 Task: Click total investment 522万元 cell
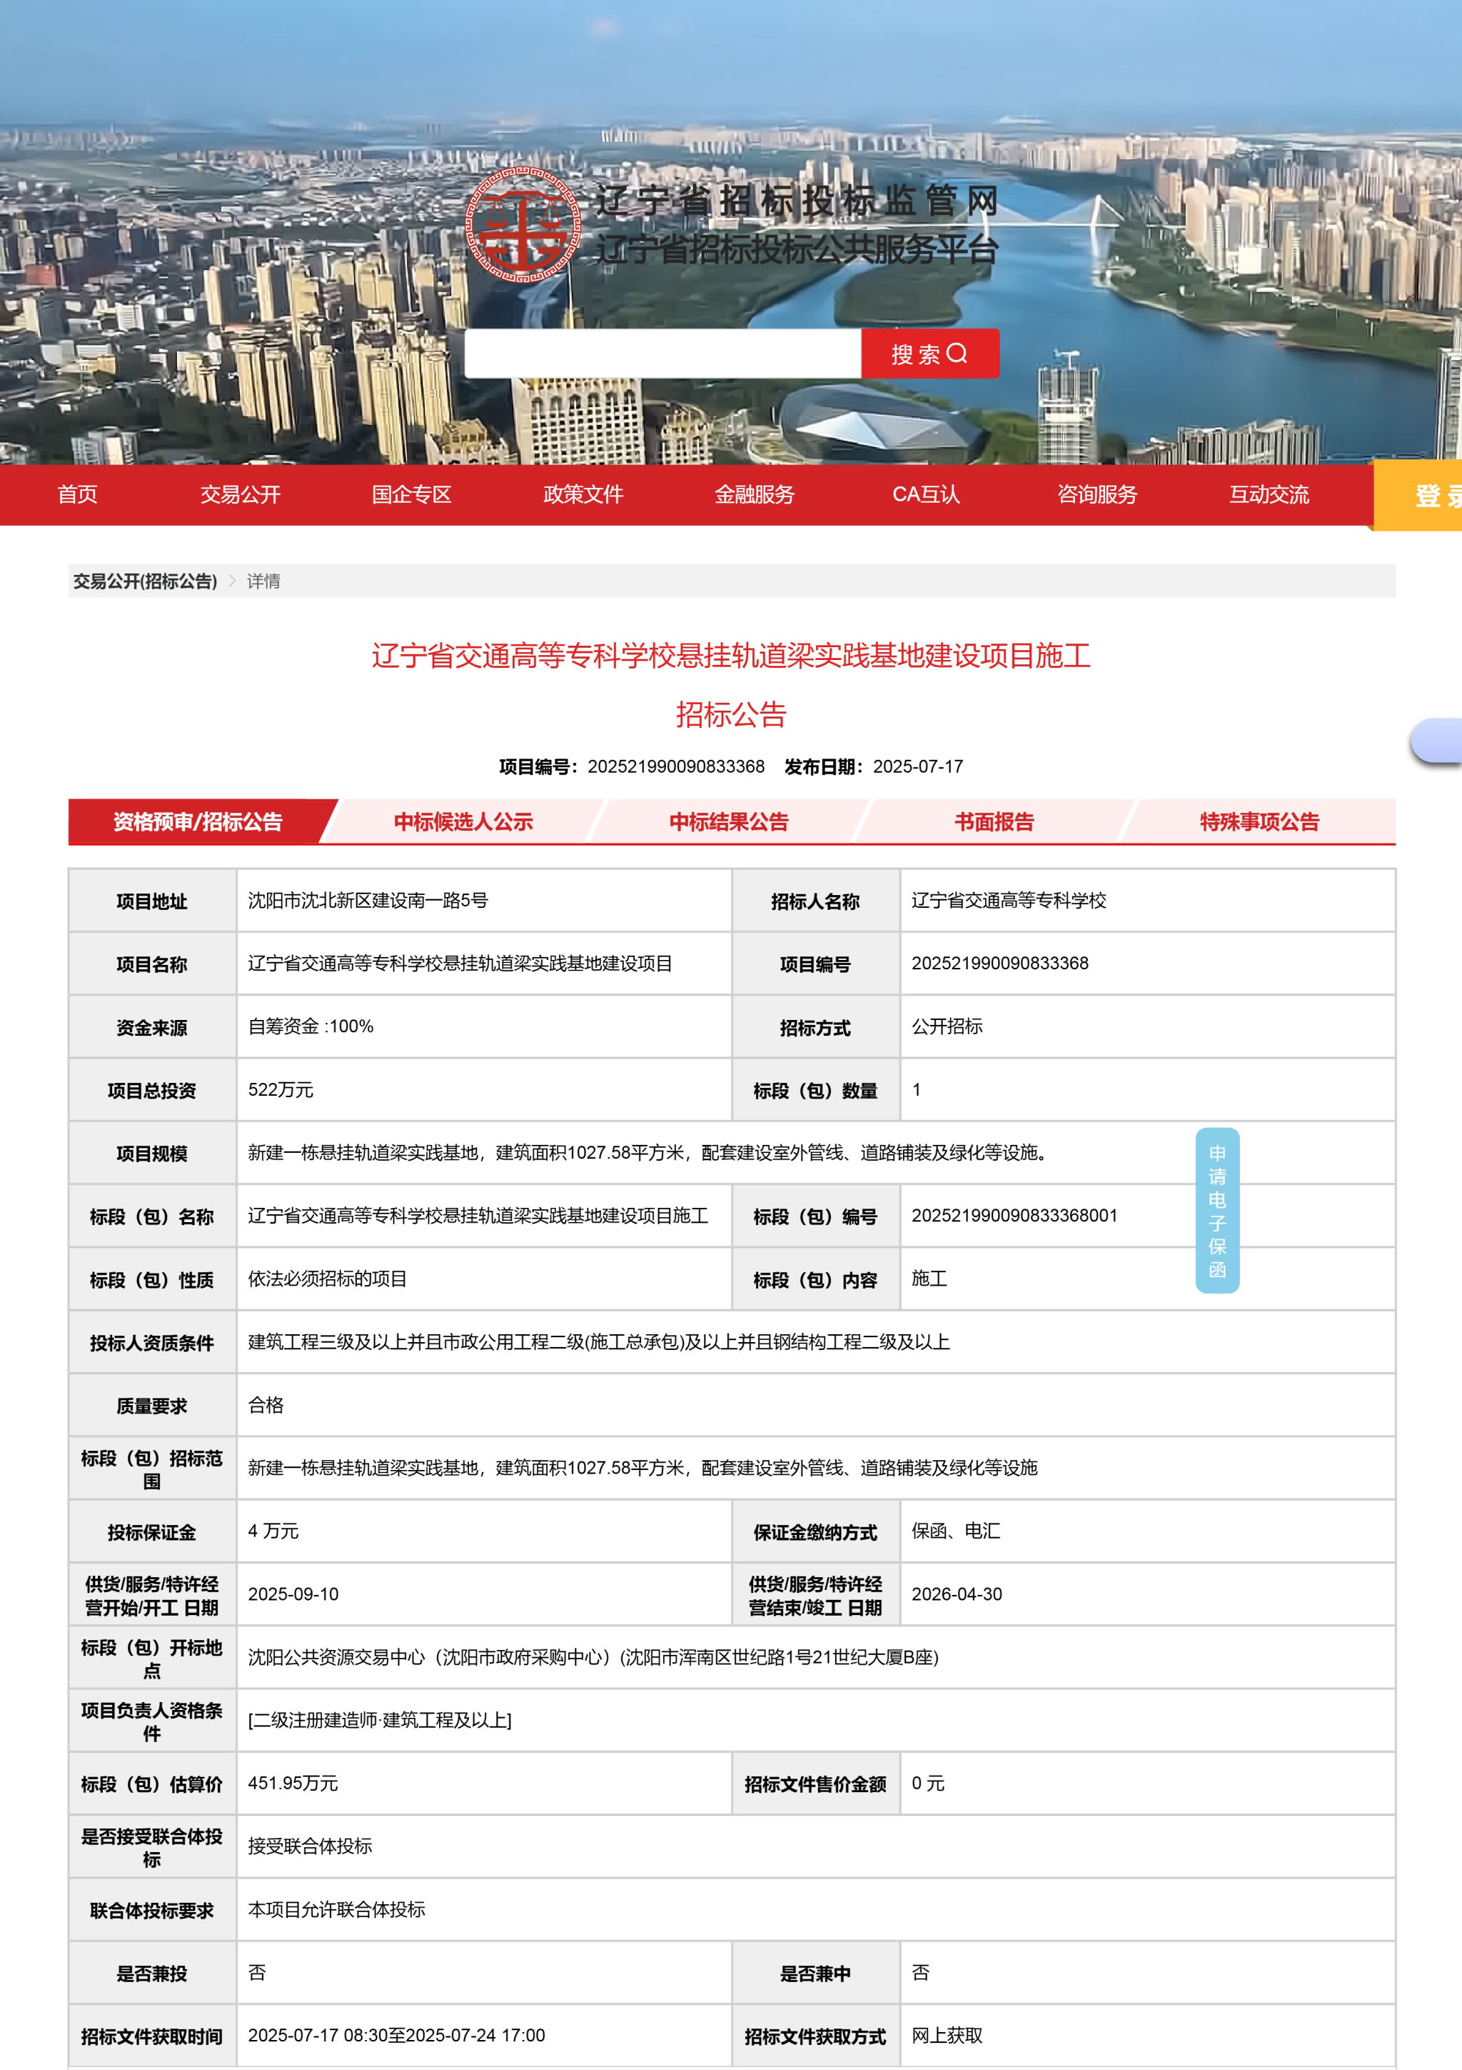484,1089
